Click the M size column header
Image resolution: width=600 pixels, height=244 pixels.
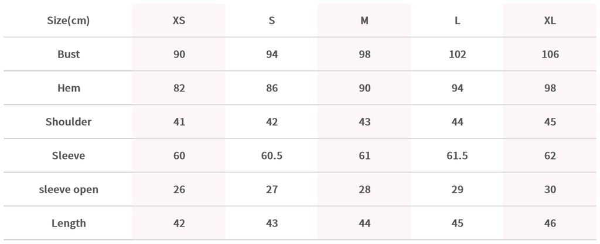pyautogui.click(x=364, y=21)
